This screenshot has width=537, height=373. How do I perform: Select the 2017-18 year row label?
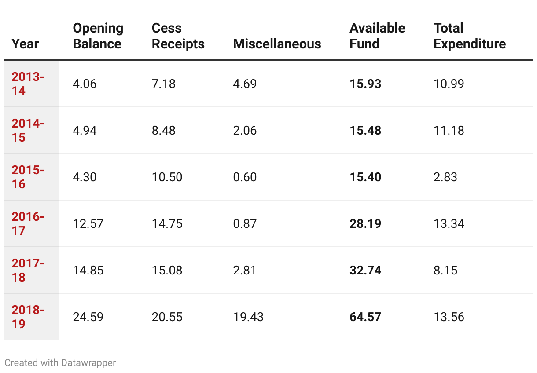tap(28, 270)
